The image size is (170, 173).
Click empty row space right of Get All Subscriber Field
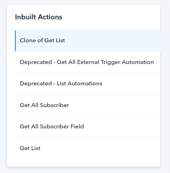pos(121,126)
